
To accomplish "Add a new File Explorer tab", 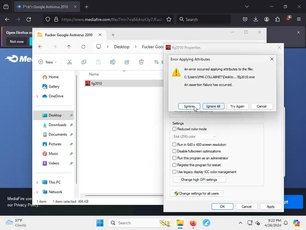I will [113, 35].
